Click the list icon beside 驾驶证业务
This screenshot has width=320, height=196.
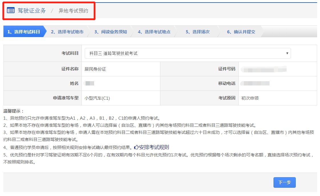11,11
